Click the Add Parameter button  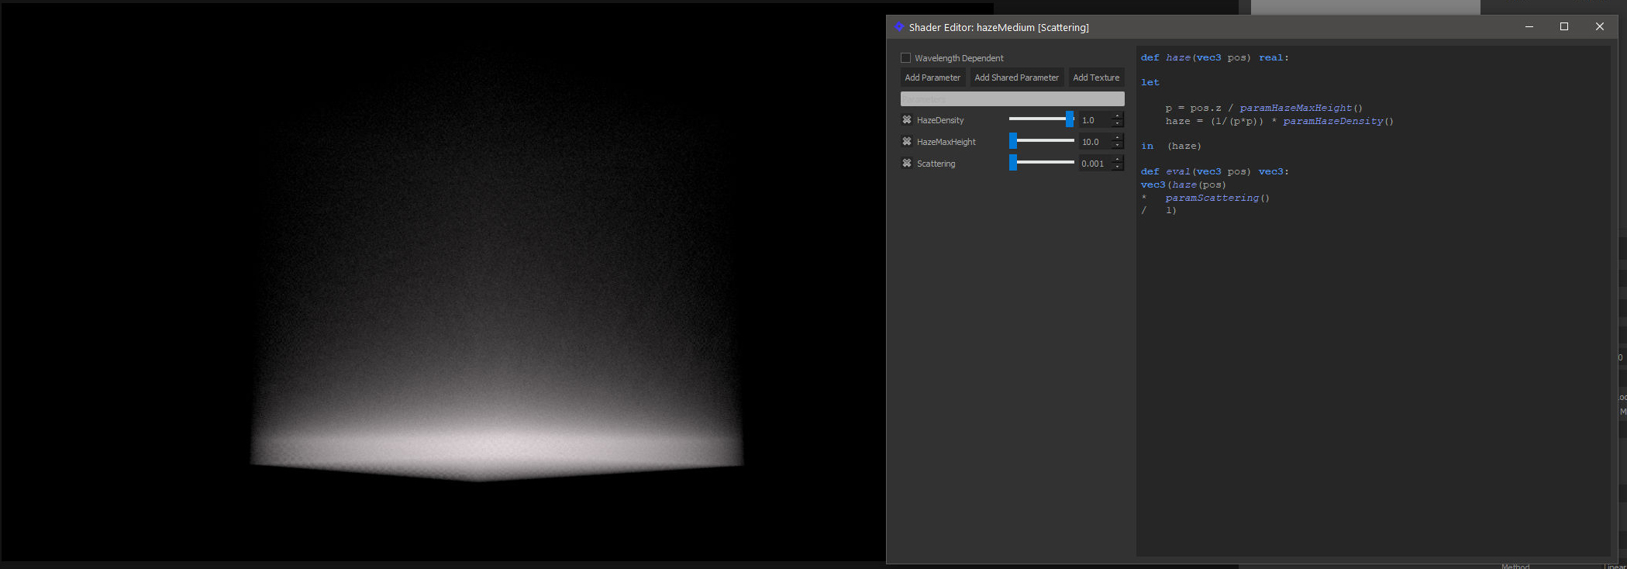(x=932, y=78)
